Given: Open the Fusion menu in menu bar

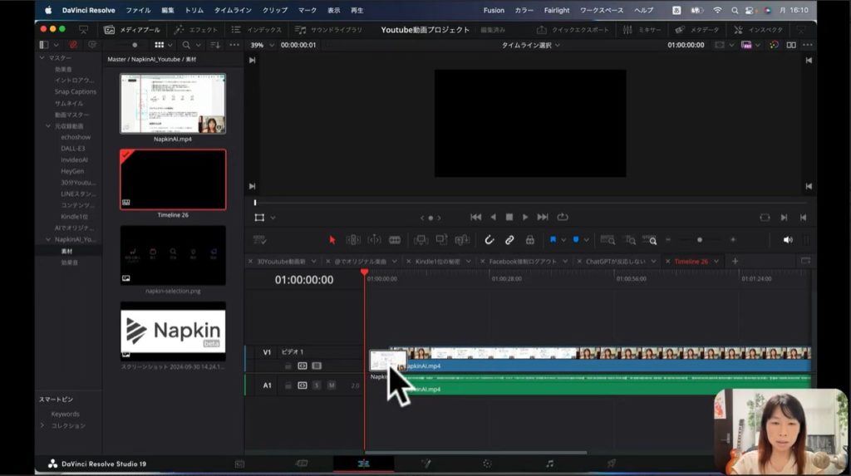Looking at the screenshot, I should coord(494,10).
